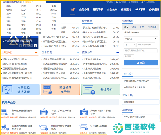
Task: Open the APP下载 navigation menu
Action: (140, 10)
